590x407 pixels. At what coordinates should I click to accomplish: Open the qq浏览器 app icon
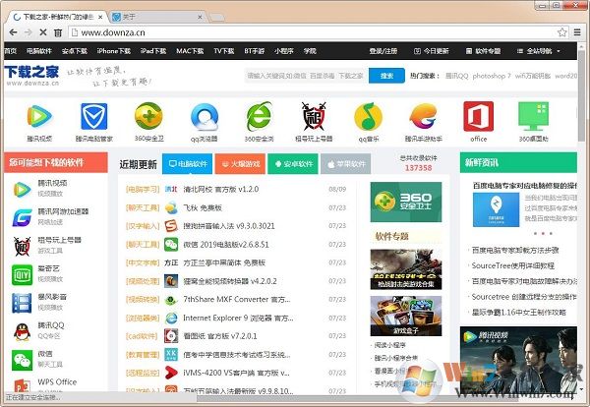click(203, 116)
